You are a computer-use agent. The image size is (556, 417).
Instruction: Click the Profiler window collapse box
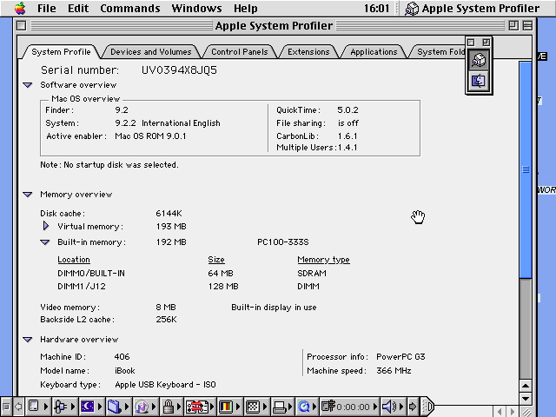point(527,25)
